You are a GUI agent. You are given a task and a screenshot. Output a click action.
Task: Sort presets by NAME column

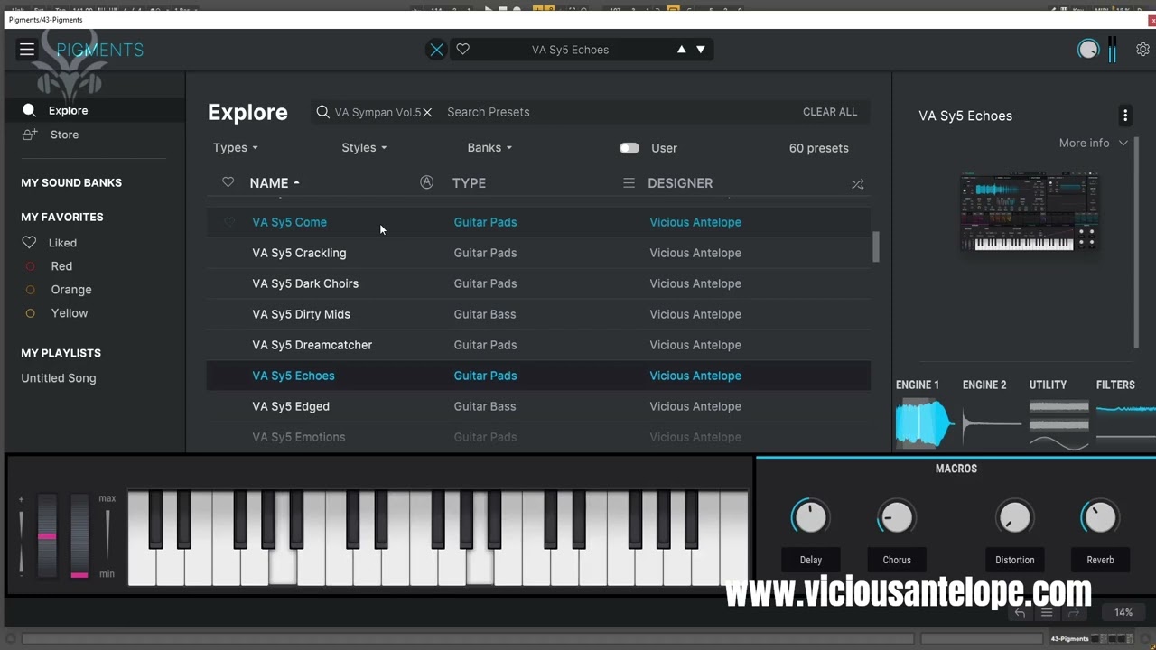[275, 183]
